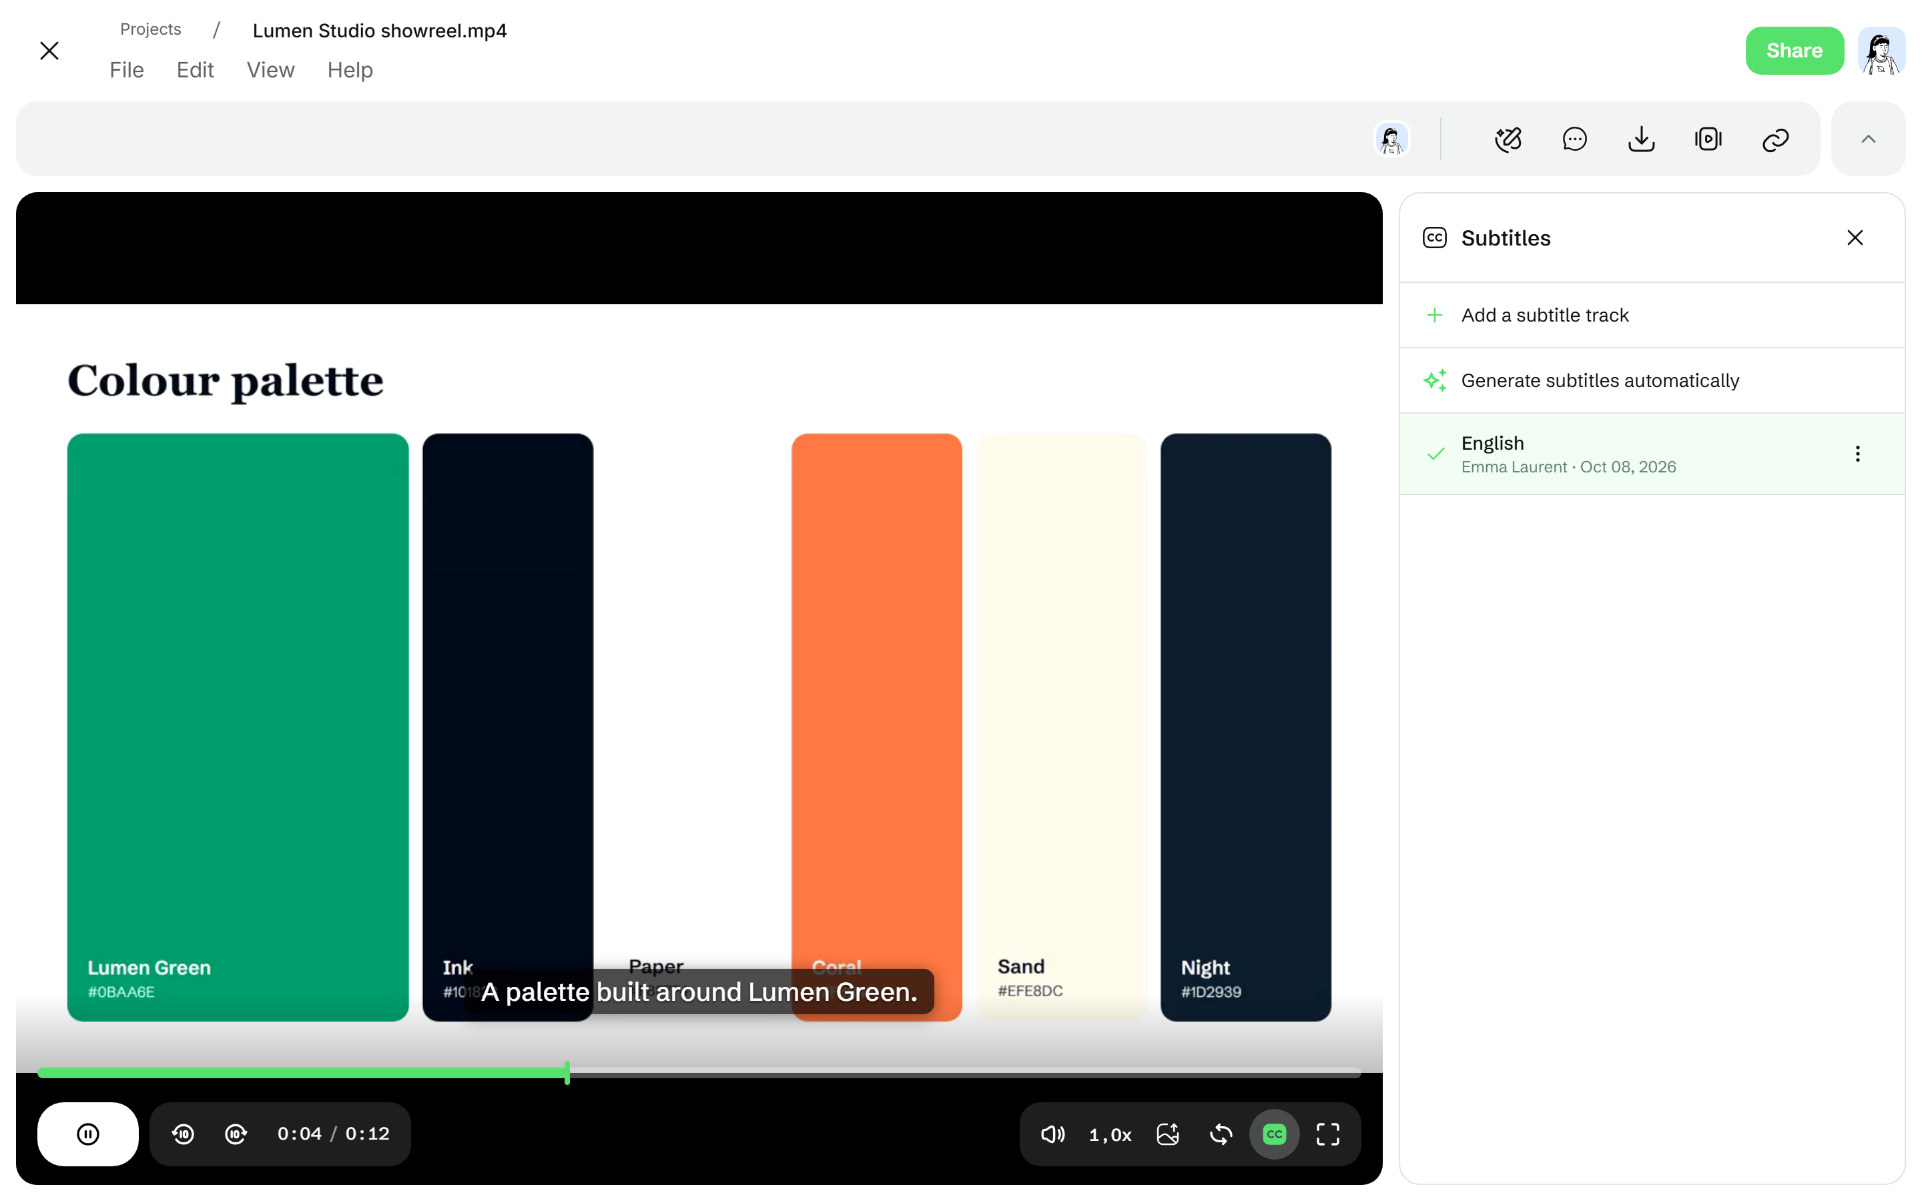Viewport: 1922px width, 1201px height.
Task: Mute the volume speaker icon
Action: 1052,1134
